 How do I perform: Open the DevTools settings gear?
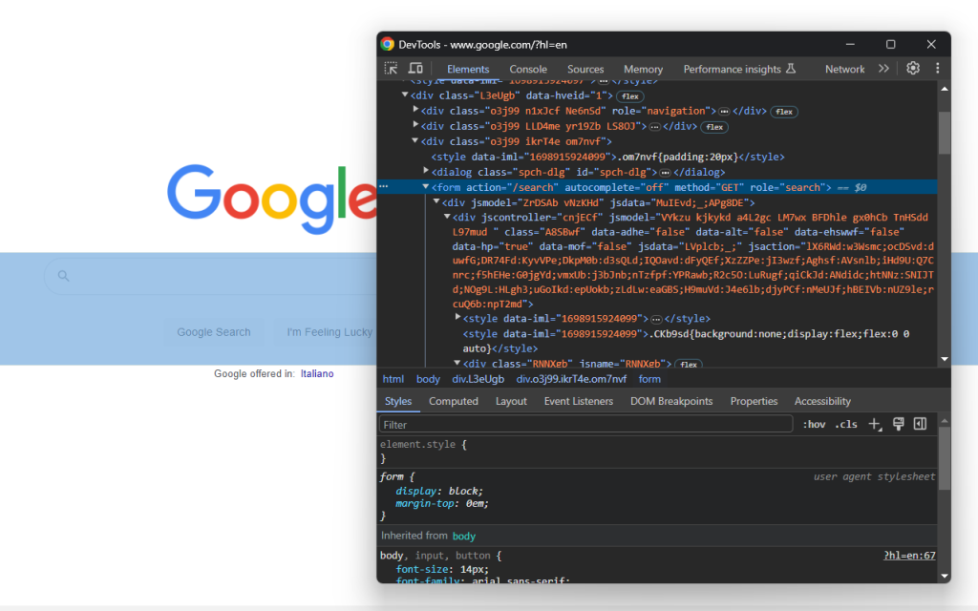[912, 68]
